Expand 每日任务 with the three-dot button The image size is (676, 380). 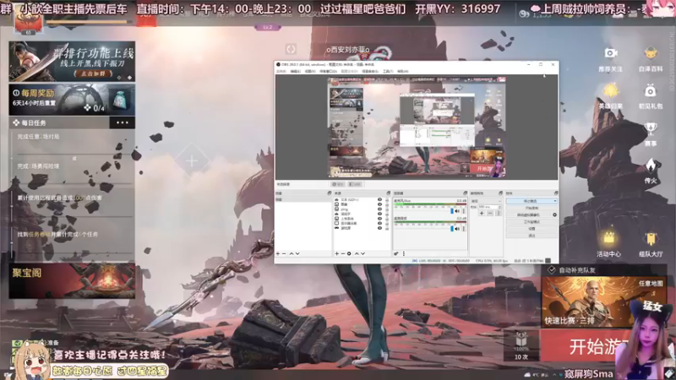coord(123,122)
